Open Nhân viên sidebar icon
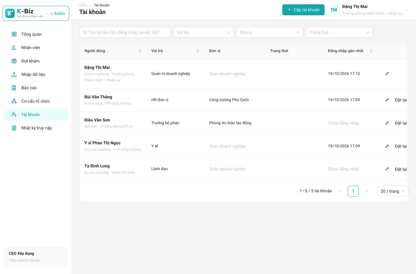The image size is (416, 274). pyautogui.click(x=14, y=48)
